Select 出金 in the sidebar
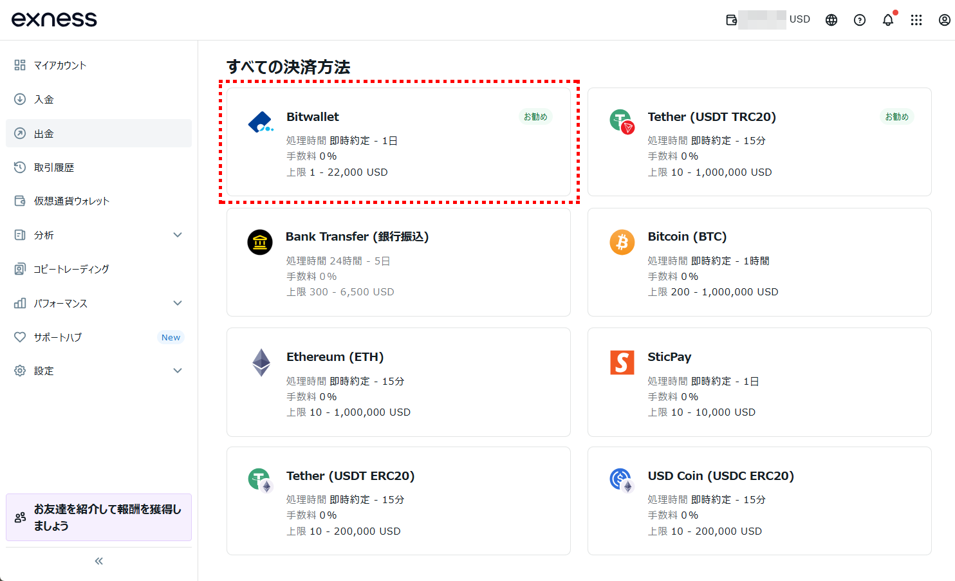This screenshot has width=955, height=581. point(98,133)
